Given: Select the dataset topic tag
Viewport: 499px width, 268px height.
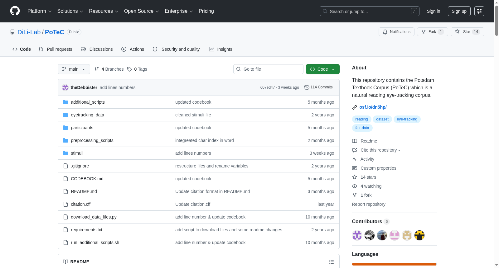Looking at the screenshot, I should [x=382, y=119].
